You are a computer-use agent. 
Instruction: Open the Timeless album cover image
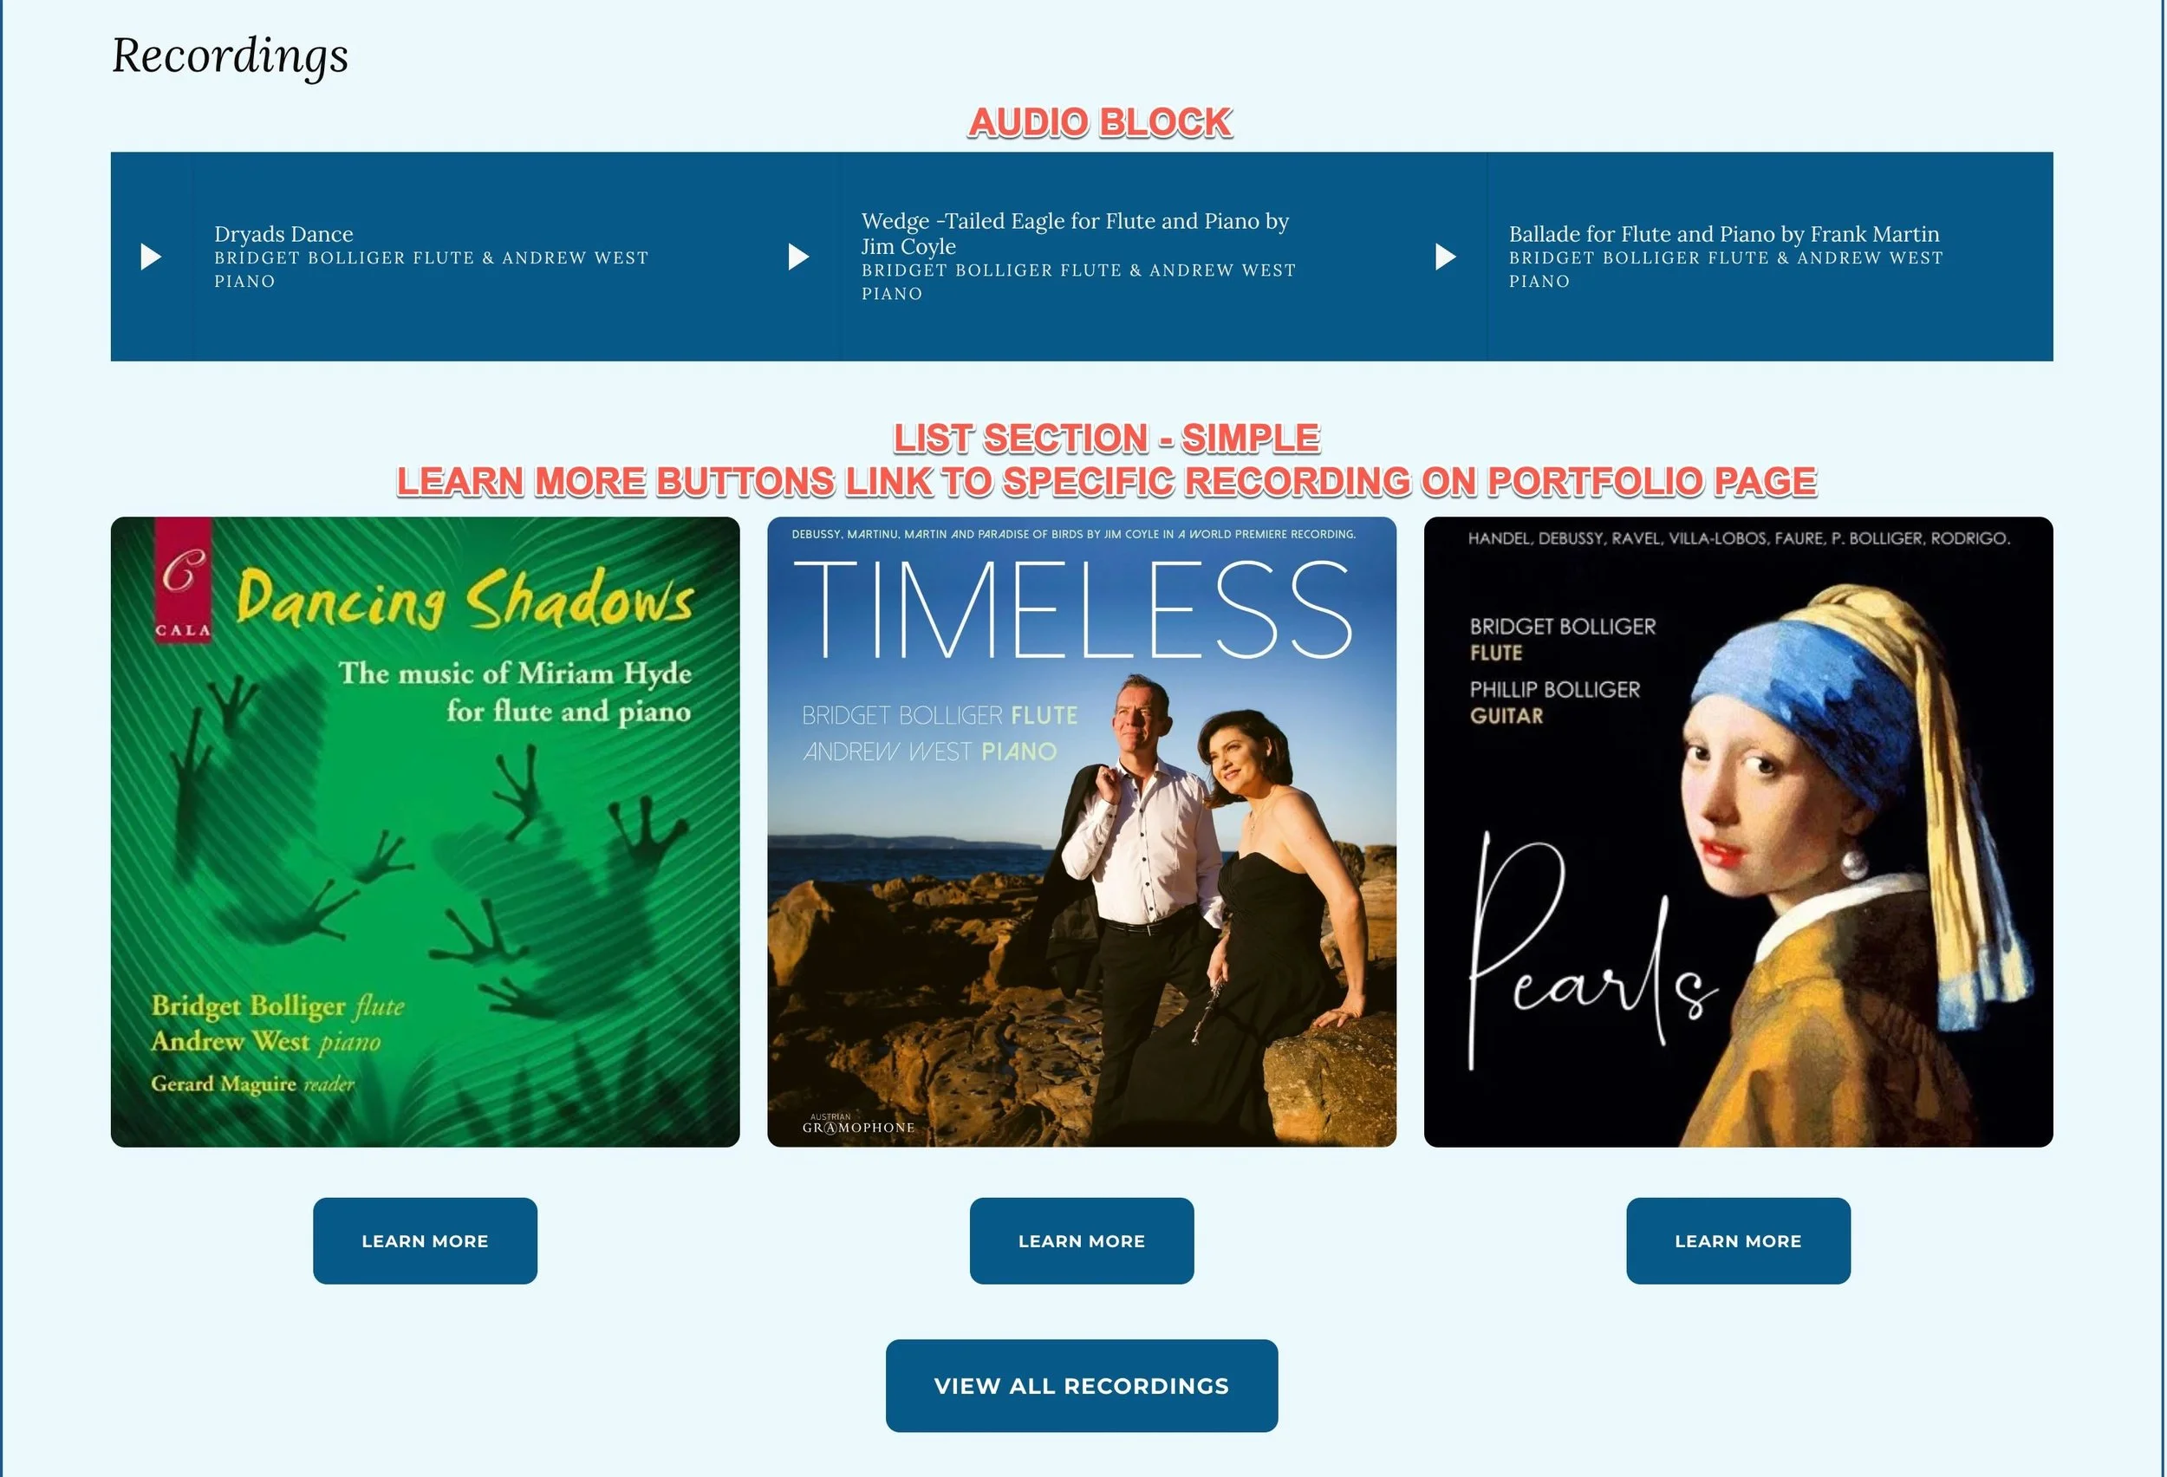[1082, 832]
